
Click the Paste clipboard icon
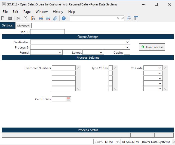coord(33,18)
